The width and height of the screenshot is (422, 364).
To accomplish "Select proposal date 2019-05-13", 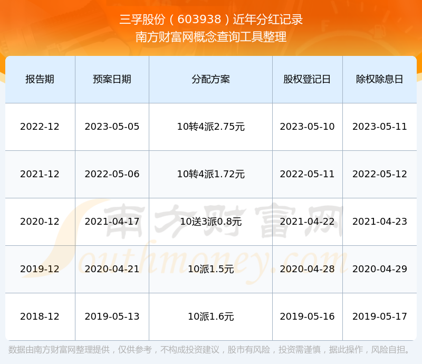I will [112, 317].
